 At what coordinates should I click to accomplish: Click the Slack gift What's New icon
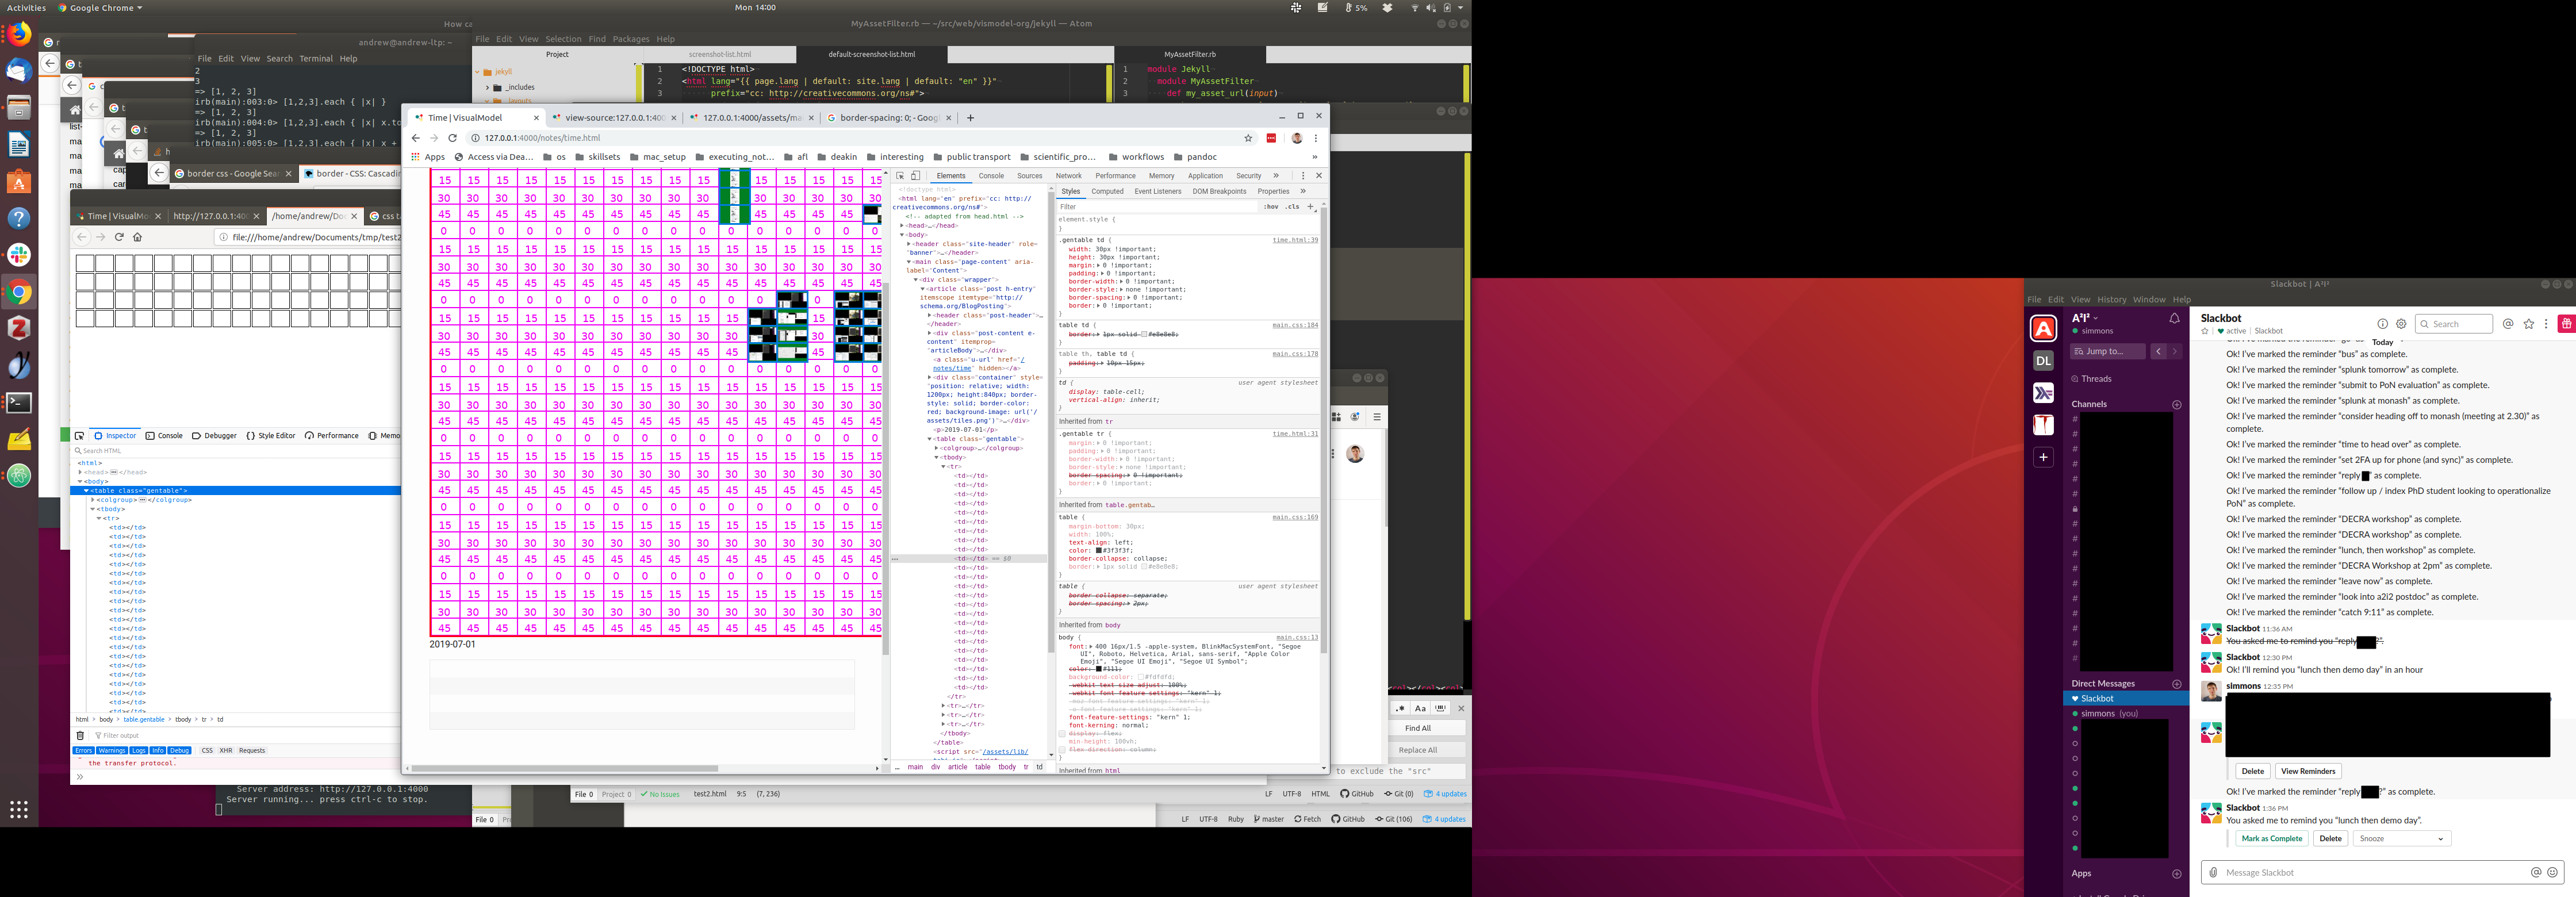(x=2566, y=324)
